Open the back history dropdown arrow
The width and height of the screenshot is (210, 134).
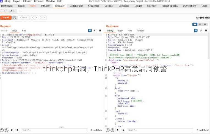37,18
